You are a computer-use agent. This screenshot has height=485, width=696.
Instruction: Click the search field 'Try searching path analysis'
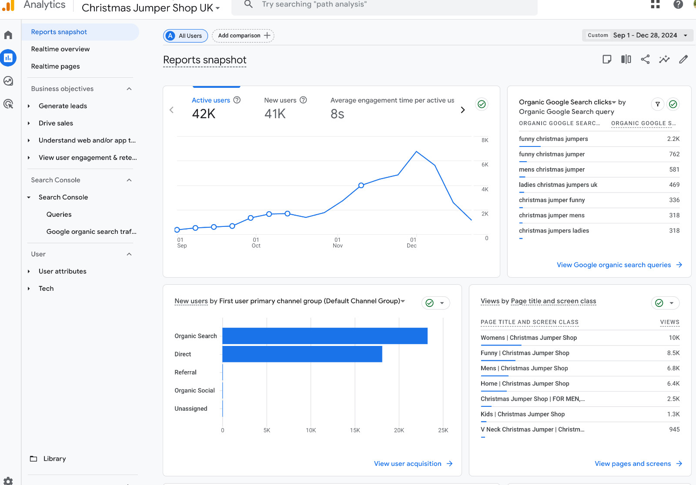pyautogui.click(x=385, y=5)
